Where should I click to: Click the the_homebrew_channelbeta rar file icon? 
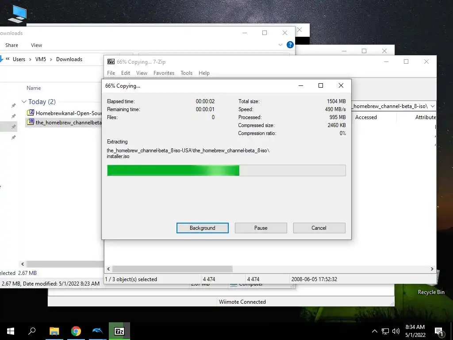click(31, 122)
